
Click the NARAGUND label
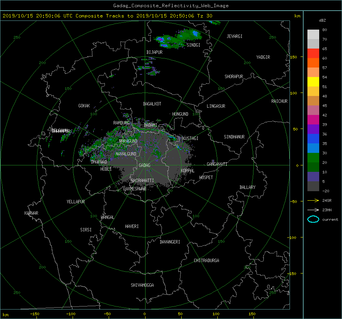click(x=128, y=141)
